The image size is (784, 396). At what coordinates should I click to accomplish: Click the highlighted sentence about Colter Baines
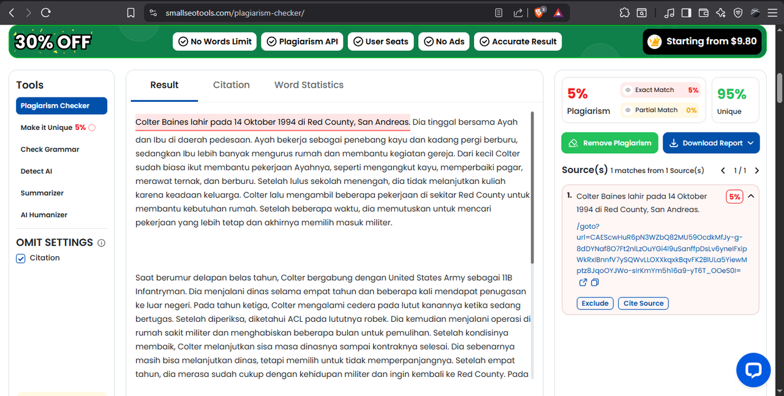tap(273, 122)
